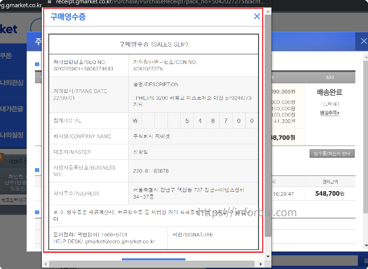Select the CON NO. value 5042027275
Viewport: 368px width, 269px height.
[148, 69]
